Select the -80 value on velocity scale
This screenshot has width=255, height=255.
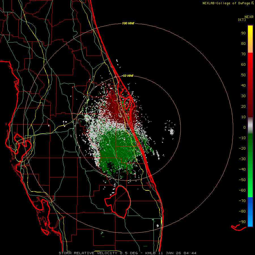pyautogui.click(x=242, y=211)
